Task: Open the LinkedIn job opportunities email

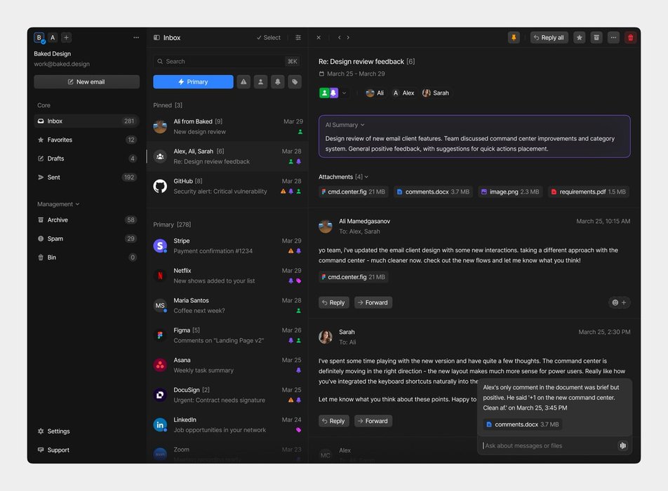Action: (227, 424)
